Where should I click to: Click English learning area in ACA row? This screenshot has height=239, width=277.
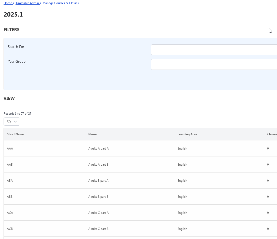pos(182,213)
